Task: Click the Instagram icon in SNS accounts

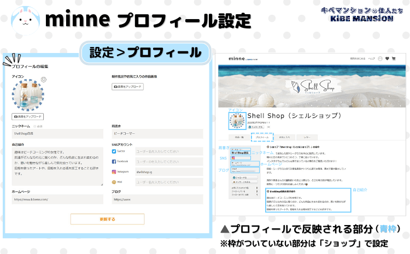Action: (114, 172)
